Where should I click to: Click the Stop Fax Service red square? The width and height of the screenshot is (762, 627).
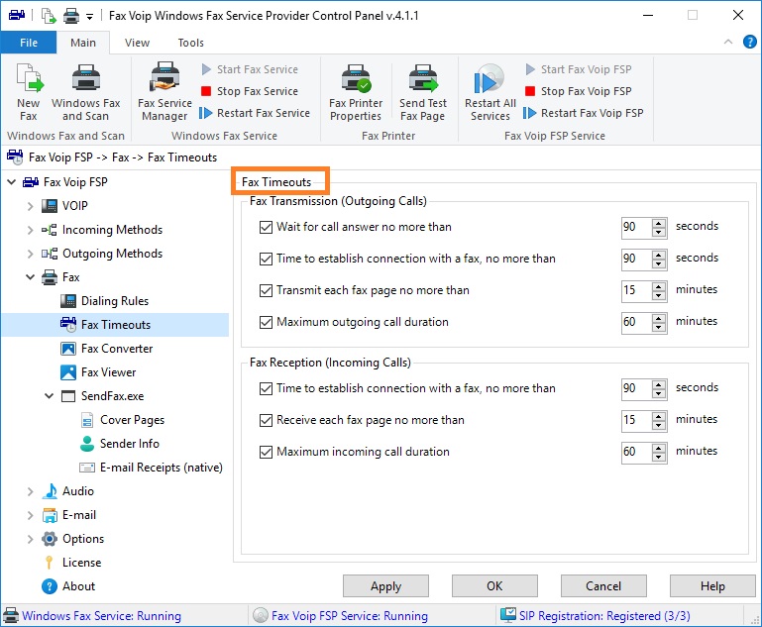(x=206, y=91)
